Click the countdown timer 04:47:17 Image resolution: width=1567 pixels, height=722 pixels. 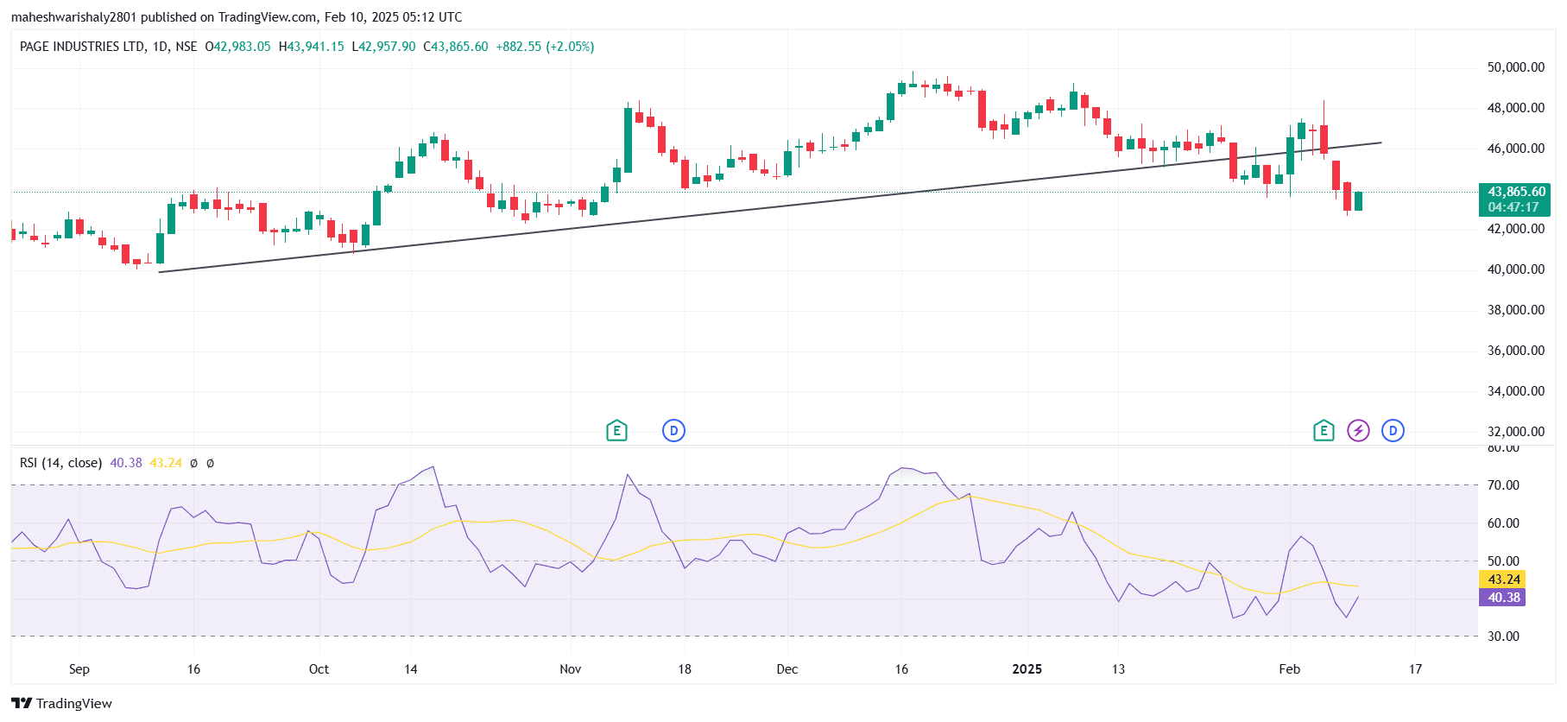pyautogui.click(x=1513, y=207)
